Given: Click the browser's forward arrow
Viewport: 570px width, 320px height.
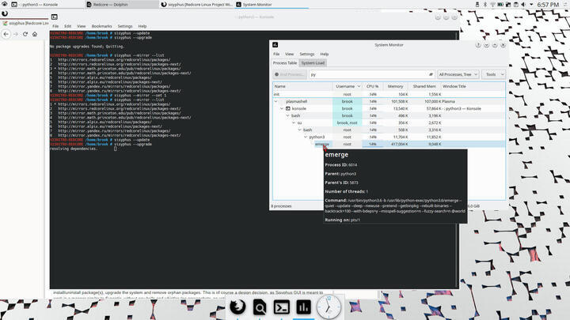Looking at the screenshot, I should tap(16, 34).
